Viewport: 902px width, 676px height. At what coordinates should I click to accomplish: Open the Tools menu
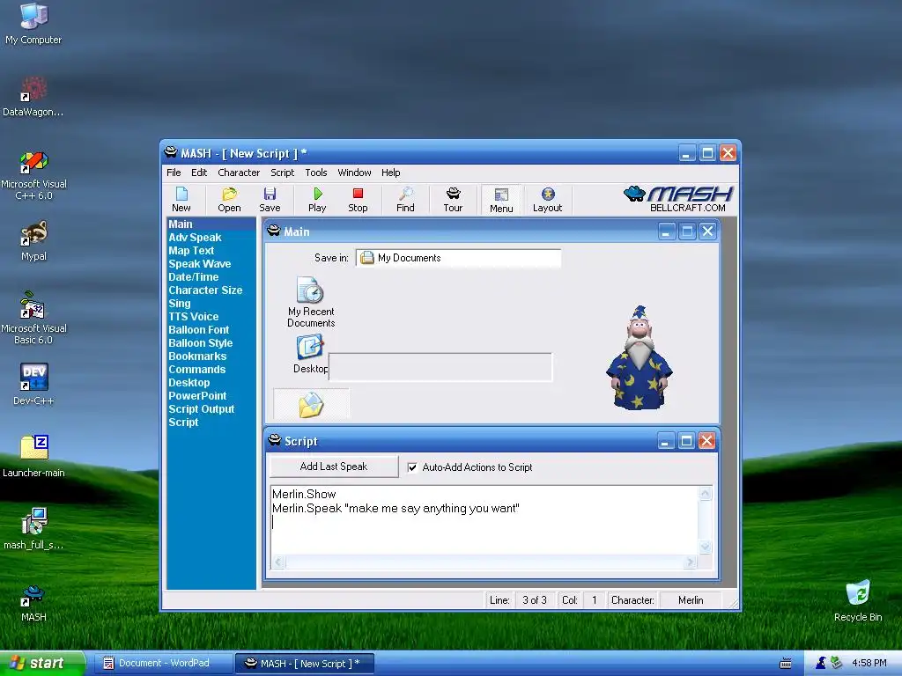click(316, 173)
